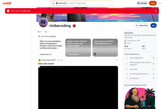
Task: Join the r/vibecoding community
Action: pos(153,25)
